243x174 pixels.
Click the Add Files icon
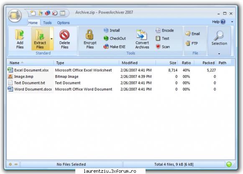(x=20, y=35)
